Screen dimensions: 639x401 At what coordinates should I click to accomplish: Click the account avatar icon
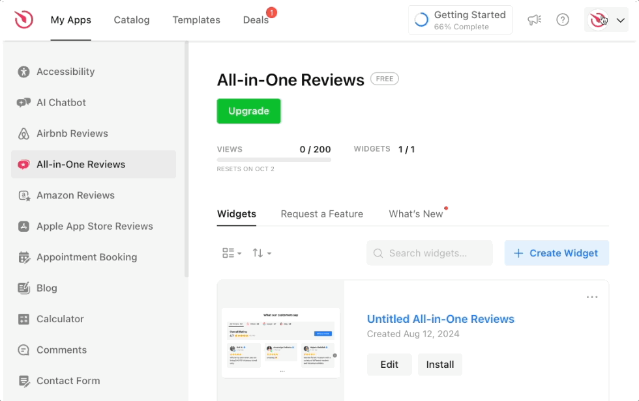click(598, 20)
